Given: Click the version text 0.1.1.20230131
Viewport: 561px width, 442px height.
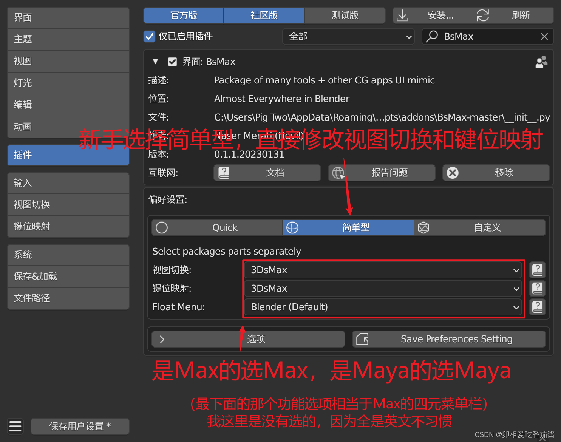Looking at the screenshot, I should click(x=249, y=155).
